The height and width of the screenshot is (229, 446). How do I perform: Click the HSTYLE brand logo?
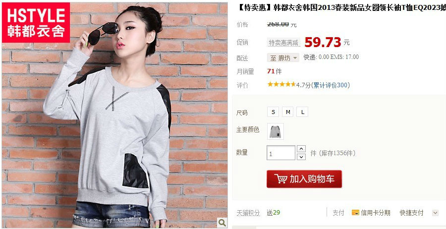(36, 22)
